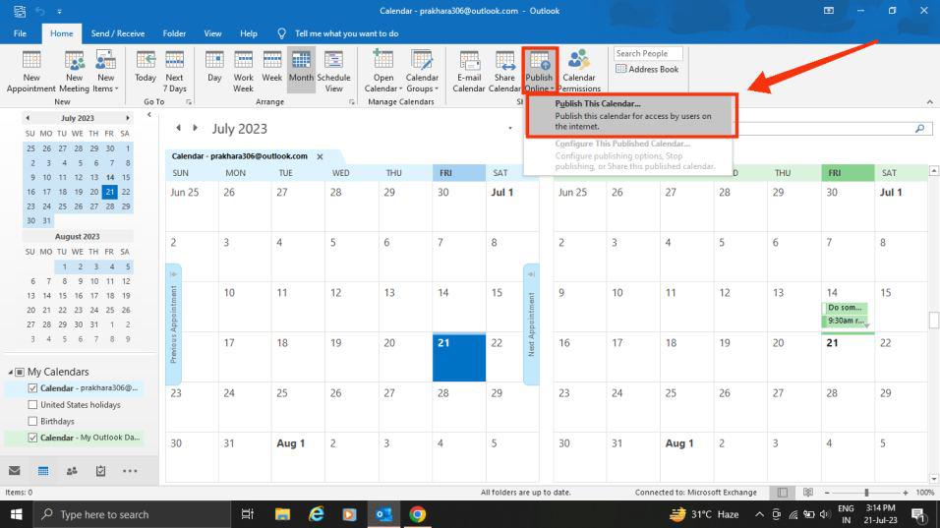Open the Send / Receive tab

[118, 33]
